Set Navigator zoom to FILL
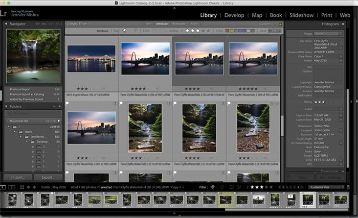The height and width of the screenshot is (218, 358). (x=44, y=24)
